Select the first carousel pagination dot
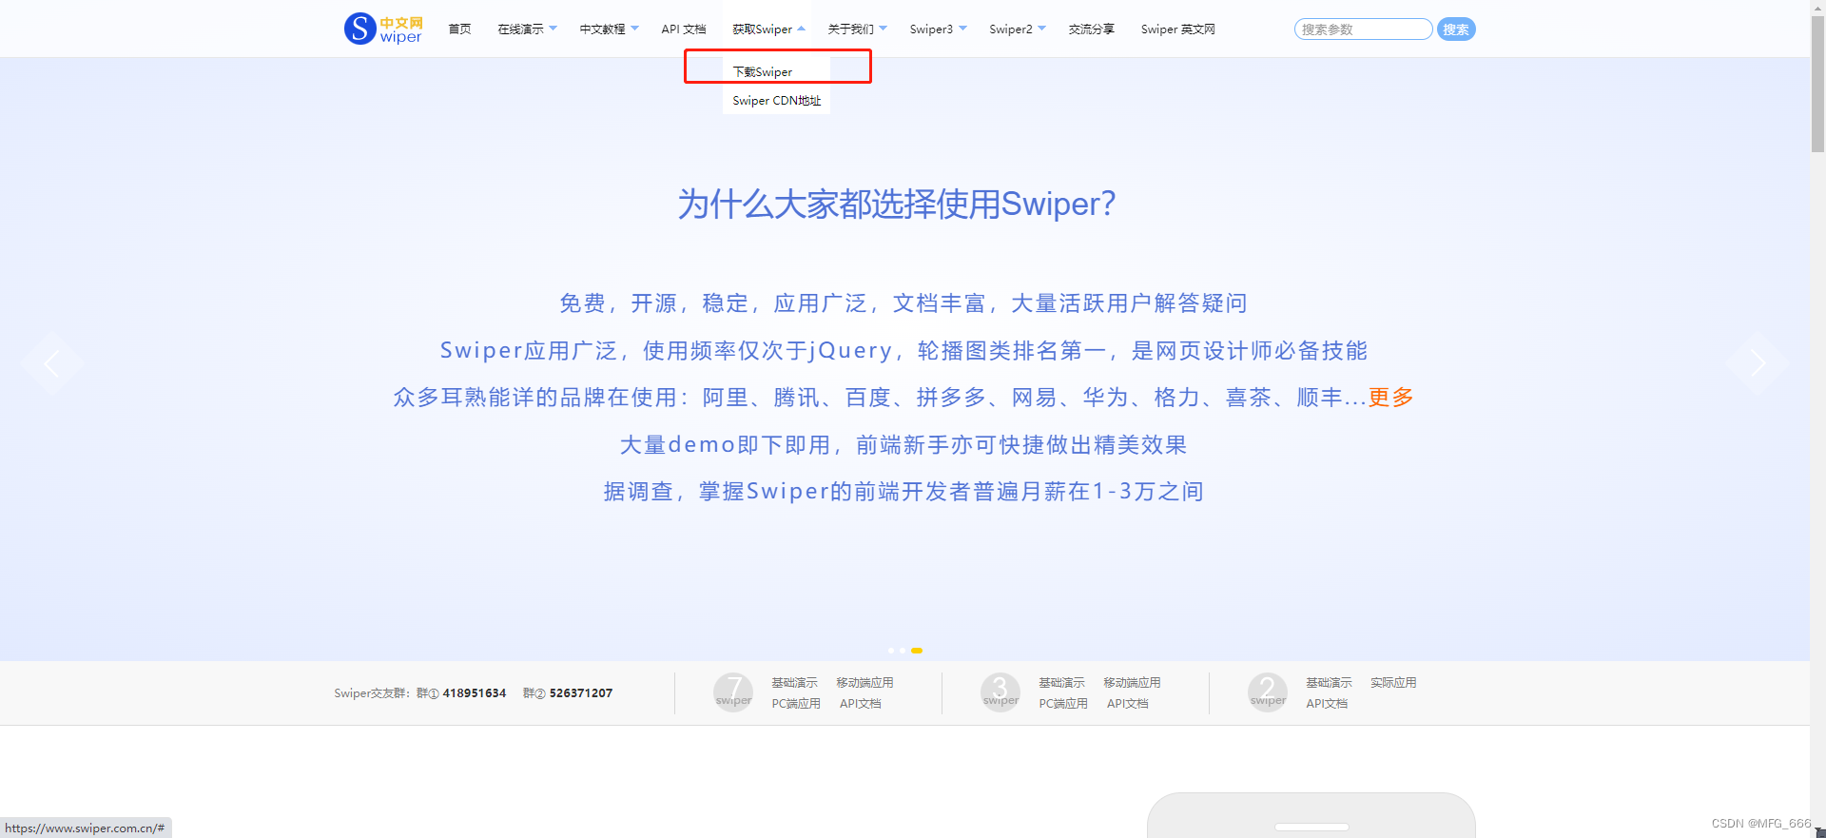1826x838 pixels. pyautogui.click(x=891, y=651)
